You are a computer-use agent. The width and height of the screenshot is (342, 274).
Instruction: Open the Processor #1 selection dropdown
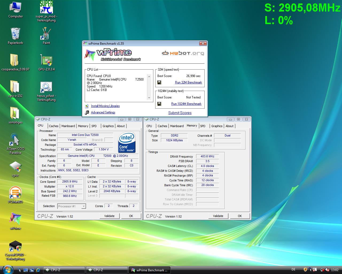click(x=71, y=206)
